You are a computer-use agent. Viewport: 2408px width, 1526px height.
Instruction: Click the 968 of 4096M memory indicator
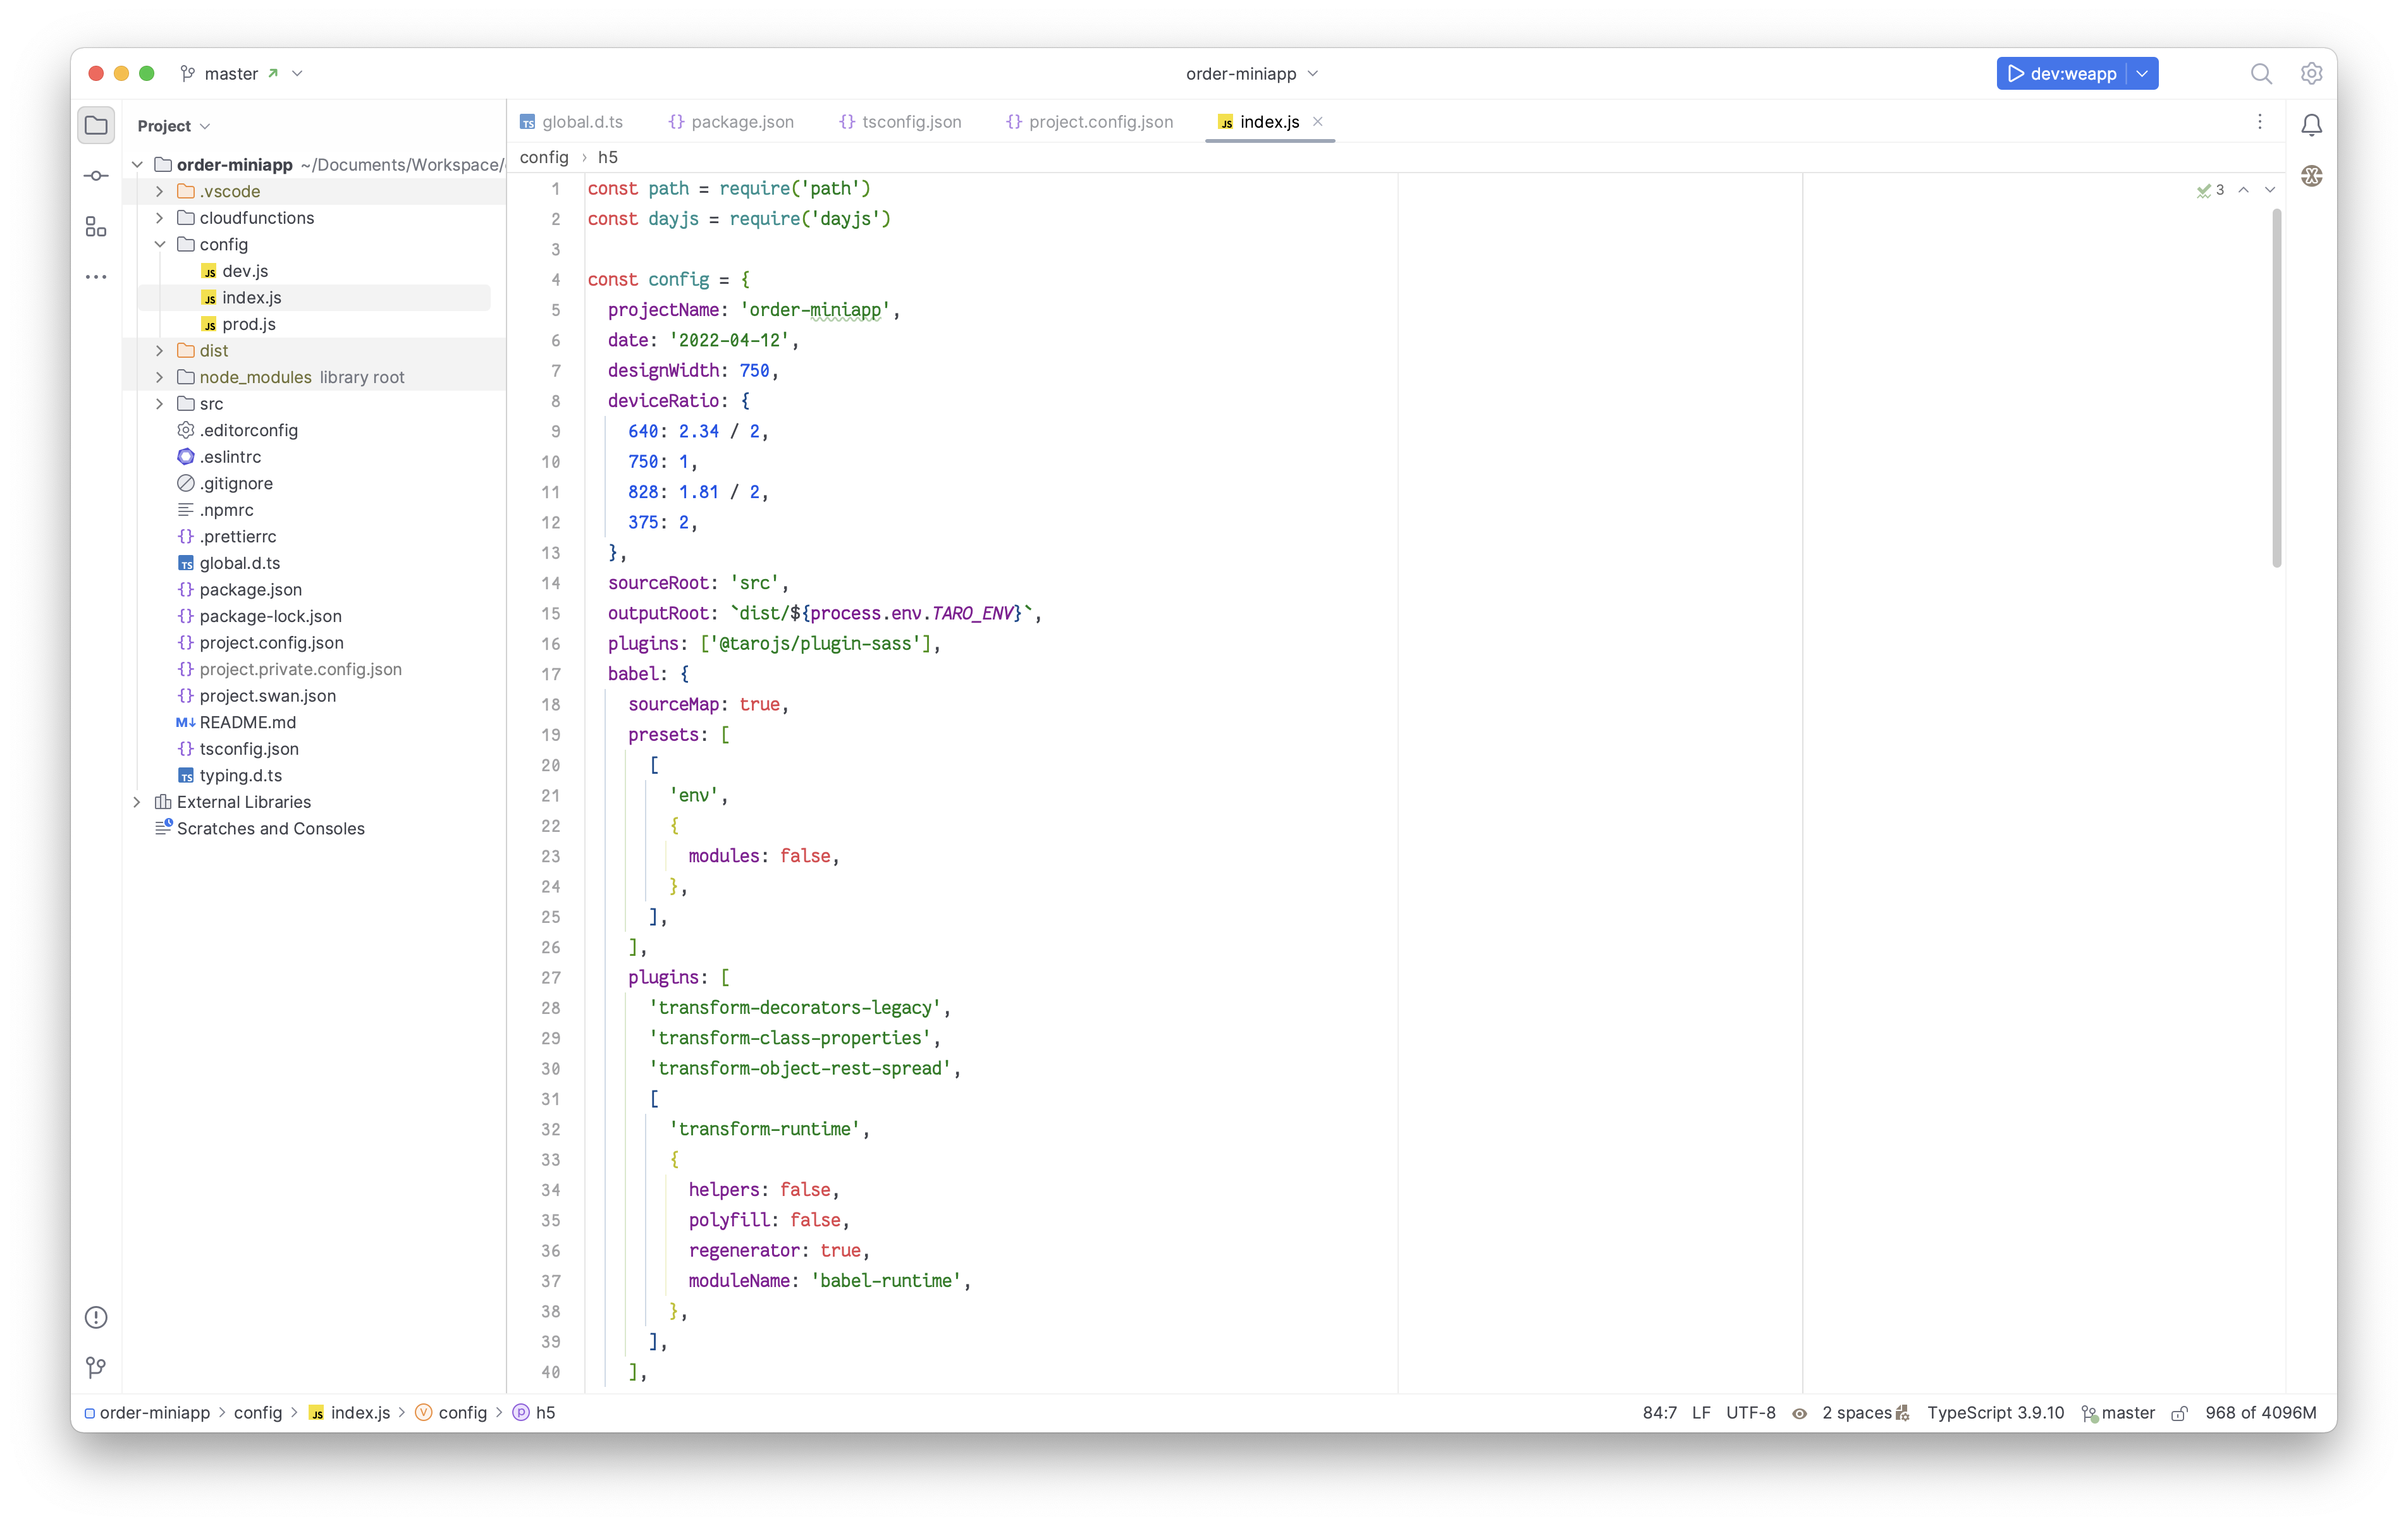point(2261,1413)
